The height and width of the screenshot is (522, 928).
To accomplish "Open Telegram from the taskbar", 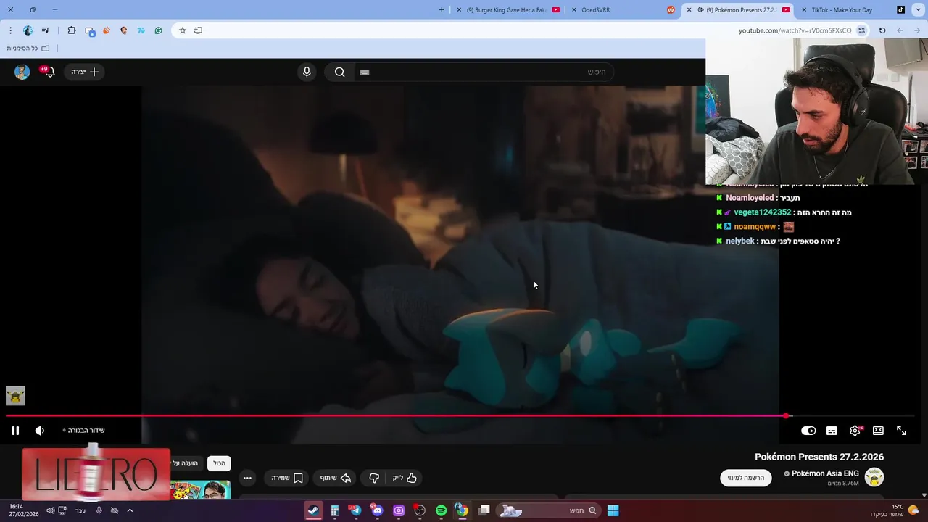I will (x=355, y=510).
